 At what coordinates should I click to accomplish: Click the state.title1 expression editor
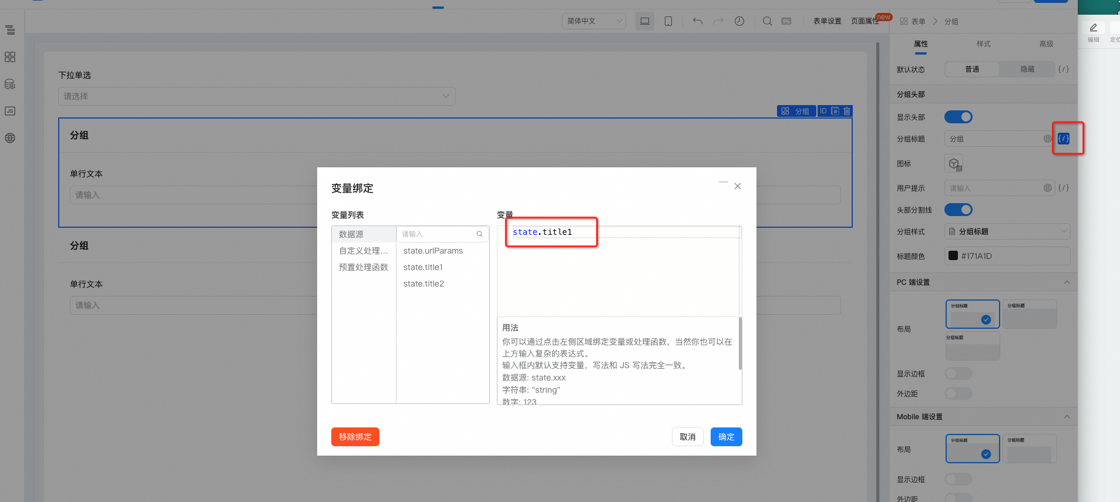click(x=618, y=271)
